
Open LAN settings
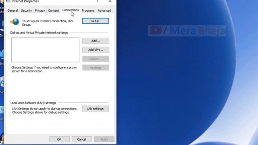click(96, 108)
